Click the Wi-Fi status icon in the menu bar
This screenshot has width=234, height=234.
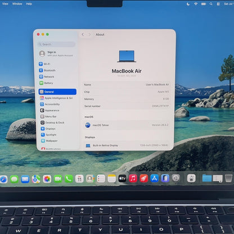click(196, 4)
